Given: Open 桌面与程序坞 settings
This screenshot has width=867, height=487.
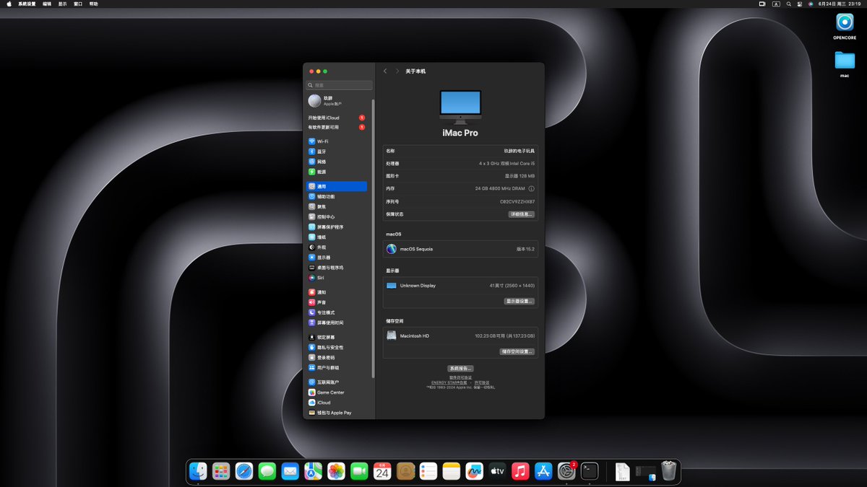Looking at the screenshot, I should click(x=337, y=267).
